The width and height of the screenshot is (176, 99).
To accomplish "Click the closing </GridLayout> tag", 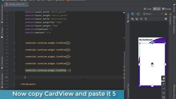I will click(x=28, y=84).
